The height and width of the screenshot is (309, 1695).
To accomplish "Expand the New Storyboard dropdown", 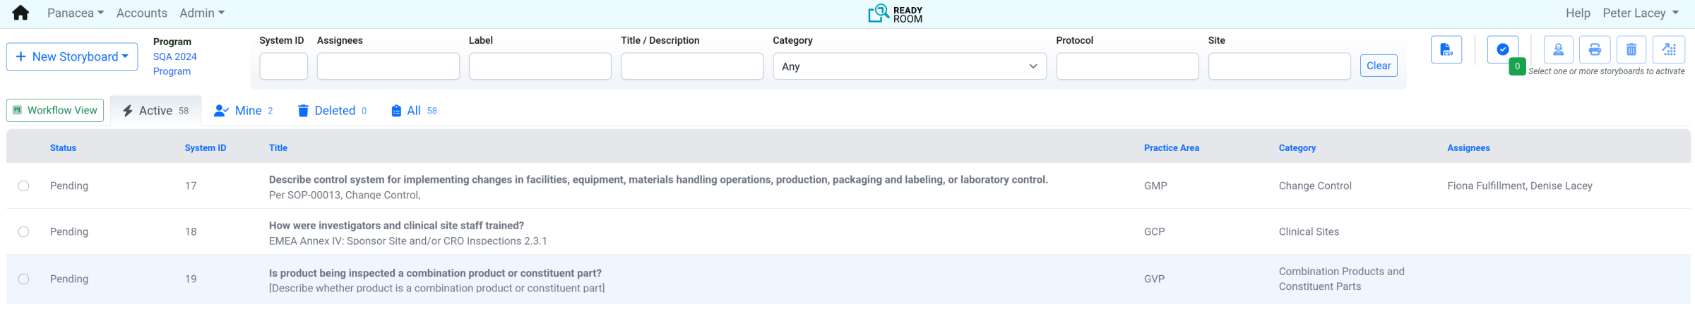I will click(71, 56).
